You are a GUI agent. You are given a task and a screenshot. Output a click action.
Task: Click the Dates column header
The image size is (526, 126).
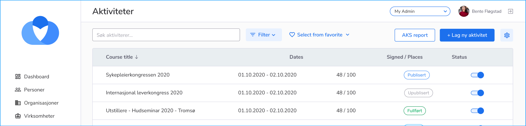[x=296, y=57]
